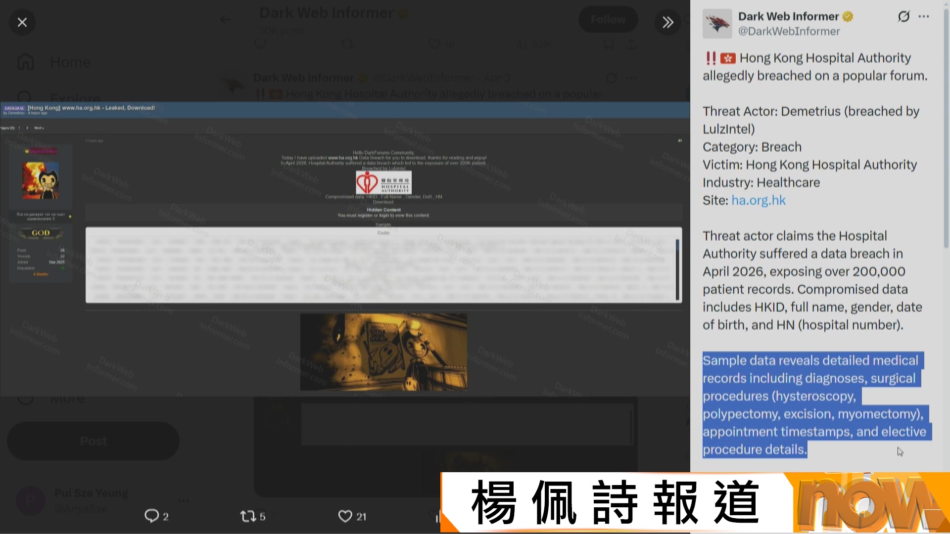The height and width of the screenshot is (534, 950).
Task: Open the ha.org.hk link
Action: click(758, 200)
